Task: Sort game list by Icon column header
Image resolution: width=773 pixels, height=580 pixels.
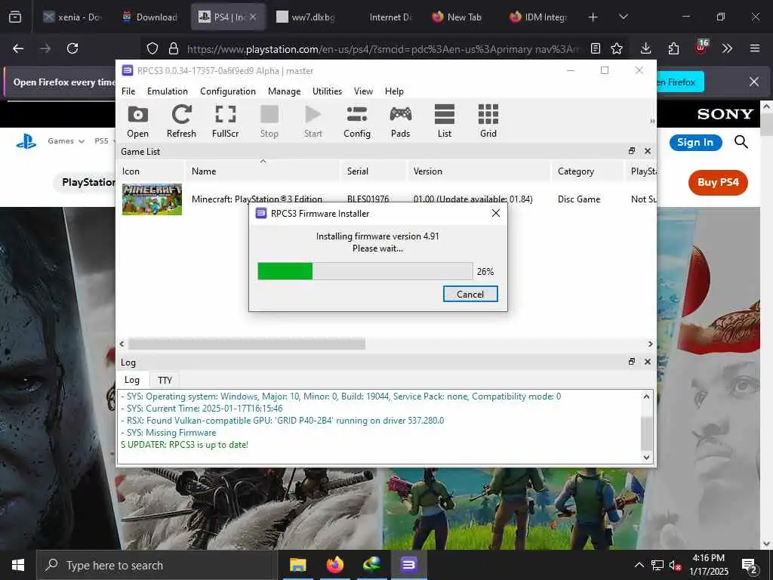Action: pos(152,171)
